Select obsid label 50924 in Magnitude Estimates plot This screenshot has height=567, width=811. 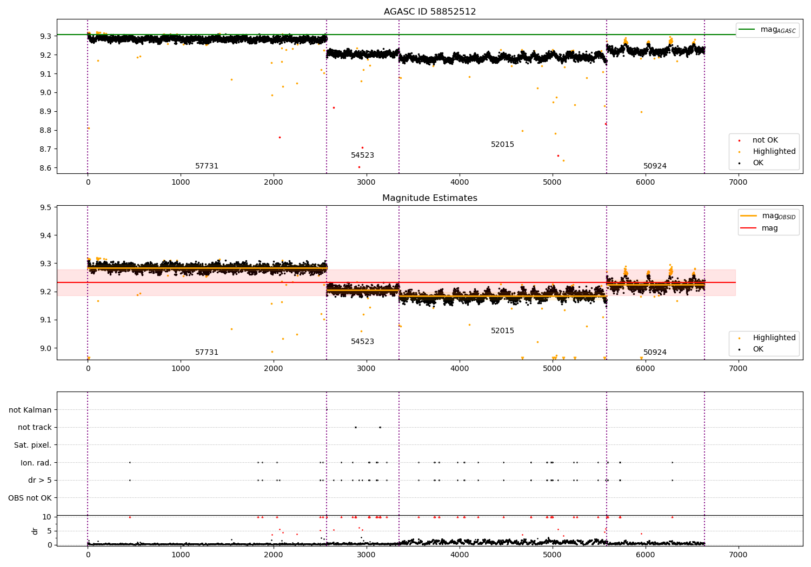tap(655, 353)
